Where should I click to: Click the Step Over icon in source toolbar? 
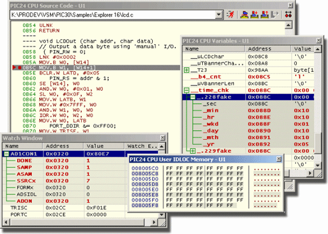coord(244,15)
